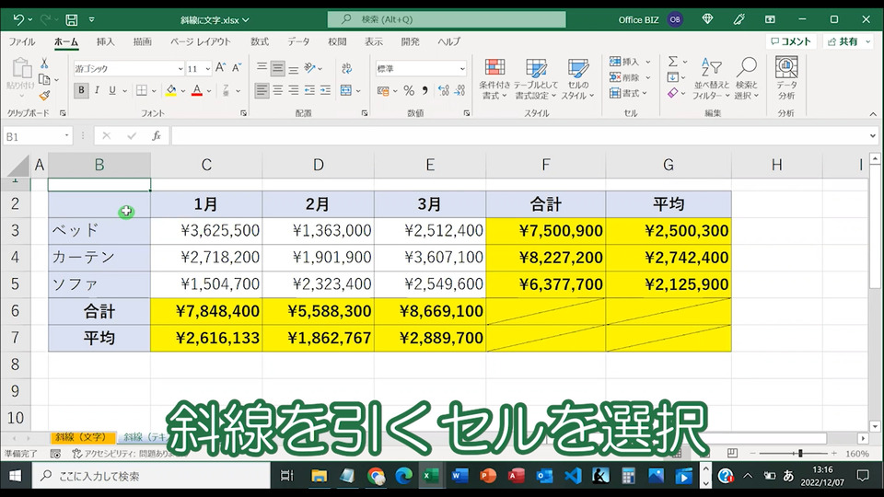Switch to ページ レイアウト tab
This screenshot has height=497, width=884.
[201, 41]
